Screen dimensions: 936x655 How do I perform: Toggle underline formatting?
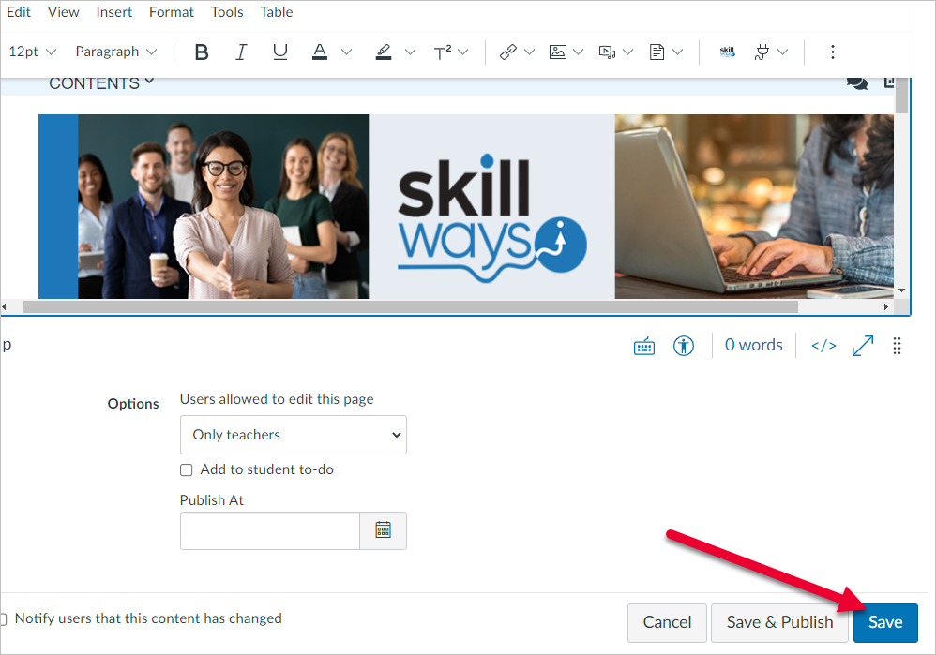point(280,52)
